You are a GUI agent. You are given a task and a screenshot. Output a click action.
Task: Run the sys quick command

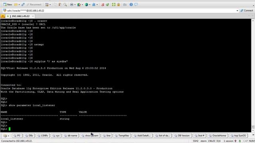click(x=56, y=136)
